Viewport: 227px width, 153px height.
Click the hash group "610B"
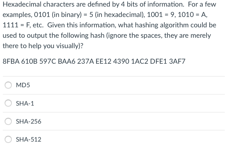pyautogui.click(x=29, y=61)
